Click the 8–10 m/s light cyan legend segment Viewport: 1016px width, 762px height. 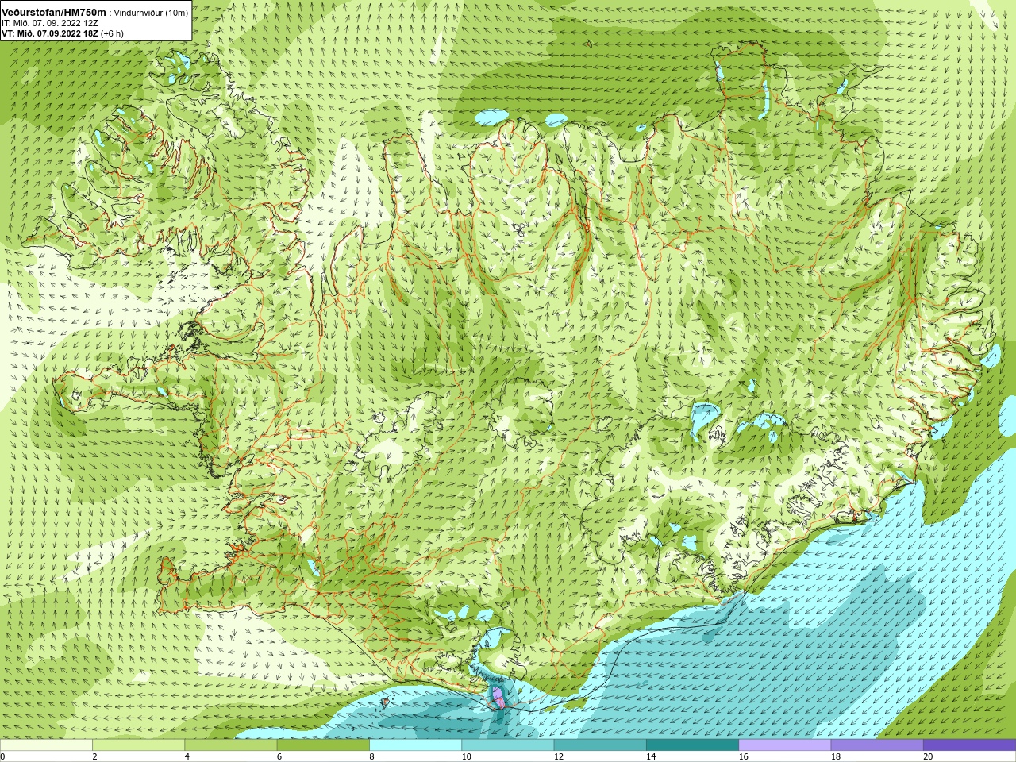(x=415, y=745)
